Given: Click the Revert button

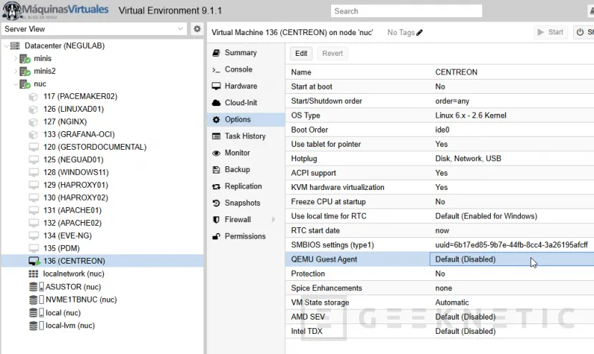Looking at the screenshot, I should [332, 54].
